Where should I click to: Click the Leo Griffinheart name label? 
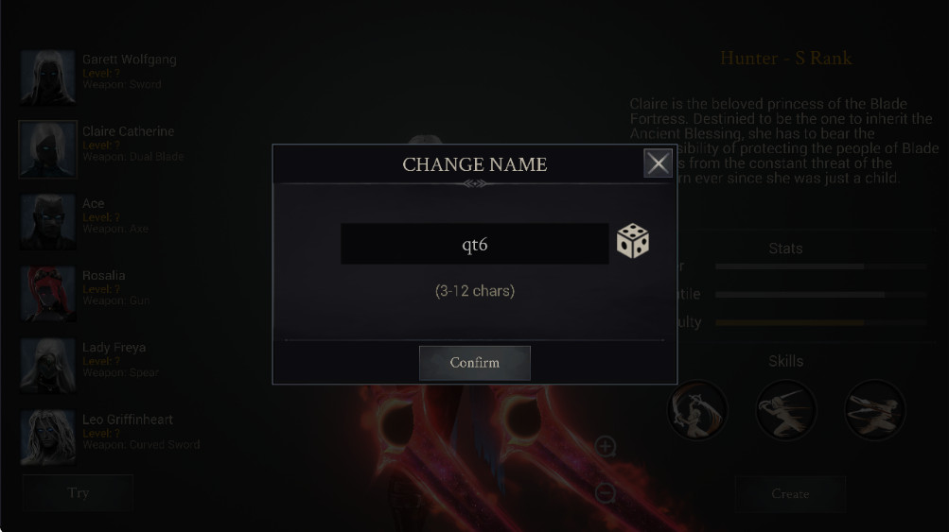pos(128,420)
